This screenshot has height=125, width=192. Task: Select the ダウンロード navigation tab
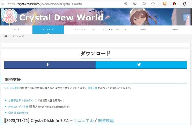pos(48,29)
